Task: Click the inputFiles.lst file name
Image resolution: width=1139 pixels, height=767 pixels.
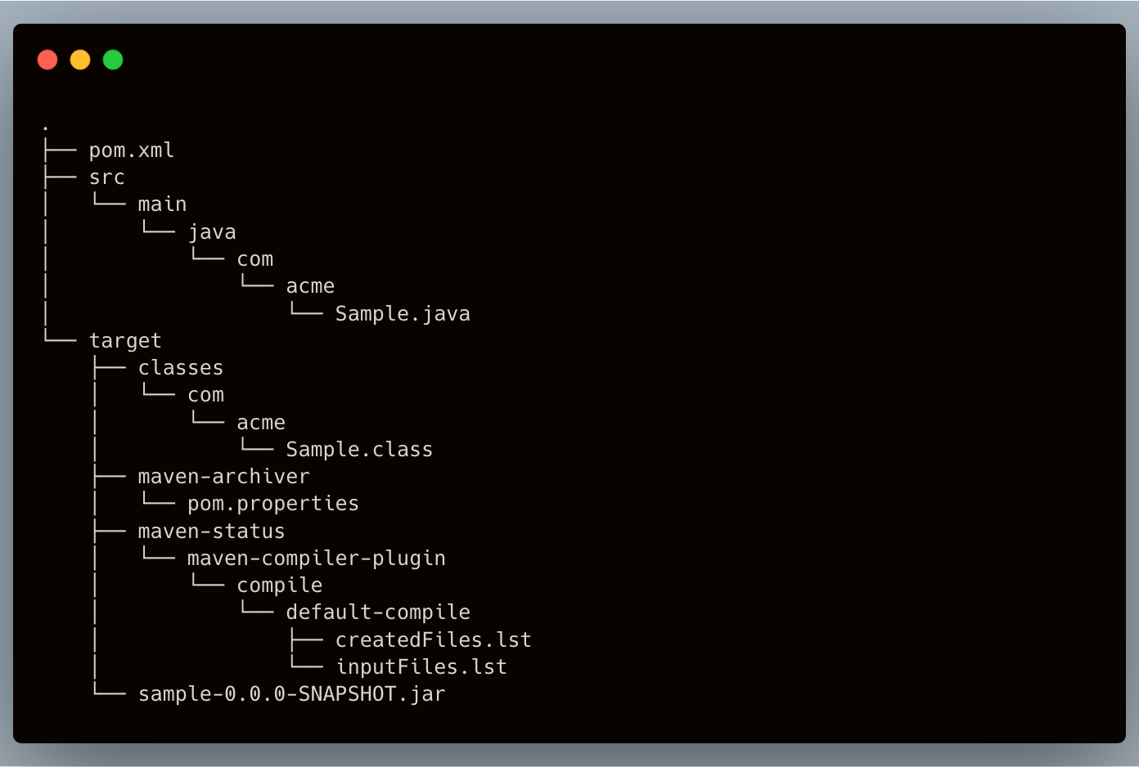Action: 421,667
